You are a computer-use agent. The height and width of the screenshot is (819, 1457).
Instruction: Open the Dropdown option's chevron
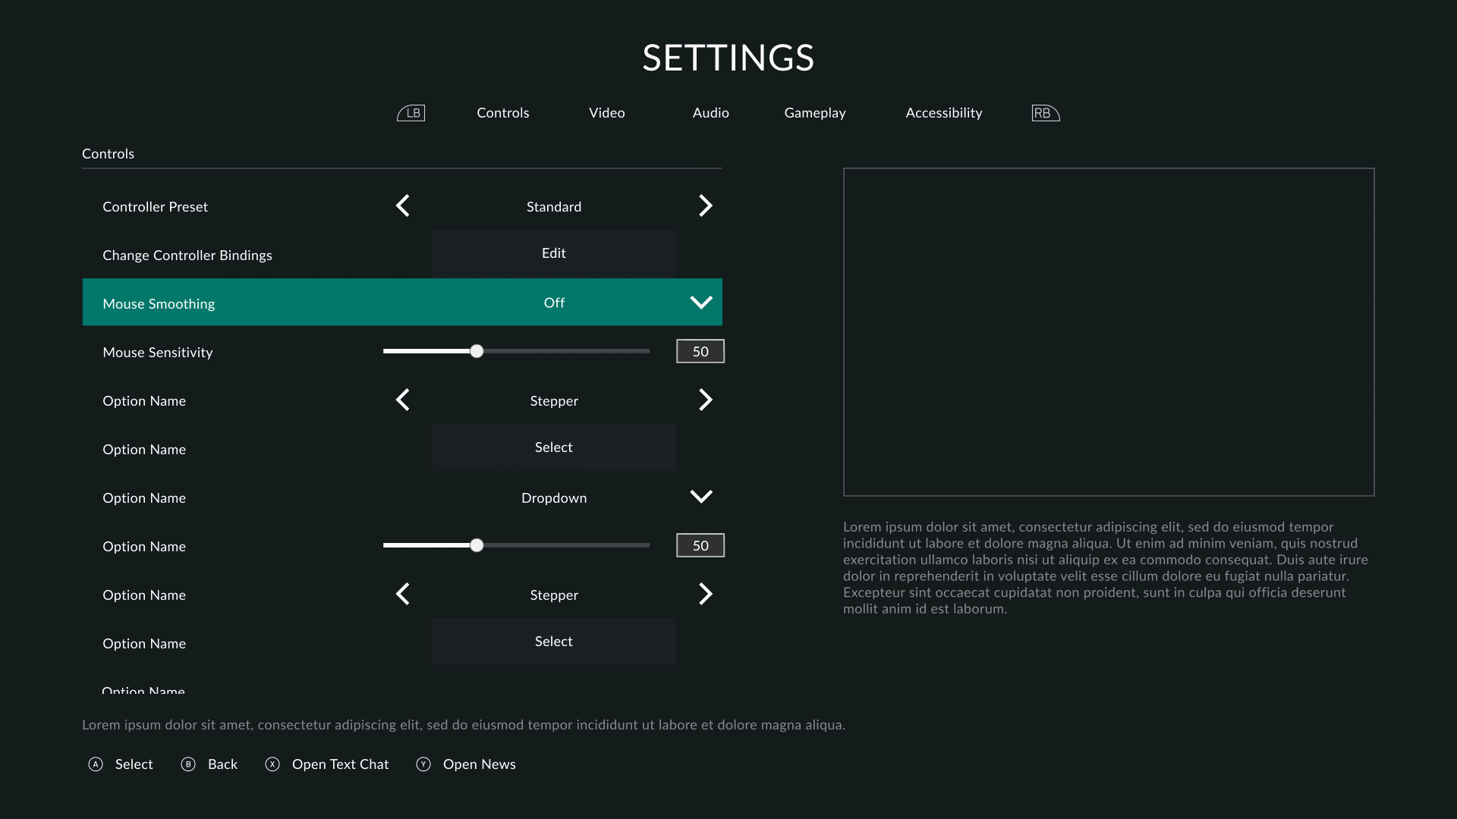coord(701,496)
